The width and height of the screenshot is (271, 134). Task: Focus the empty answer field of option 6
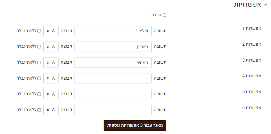(x=113, y=110)
